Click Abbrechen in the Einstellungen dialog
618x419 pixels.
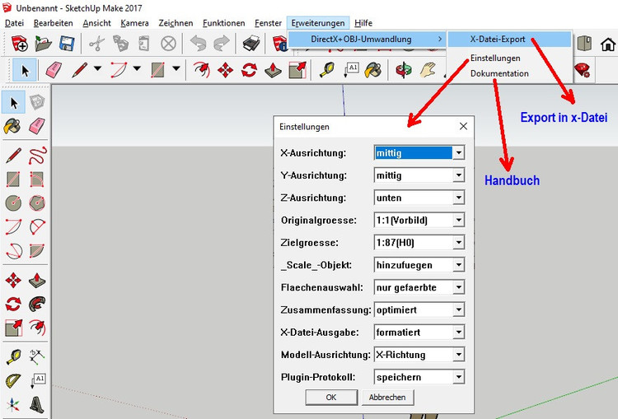(x=387, y=398)
